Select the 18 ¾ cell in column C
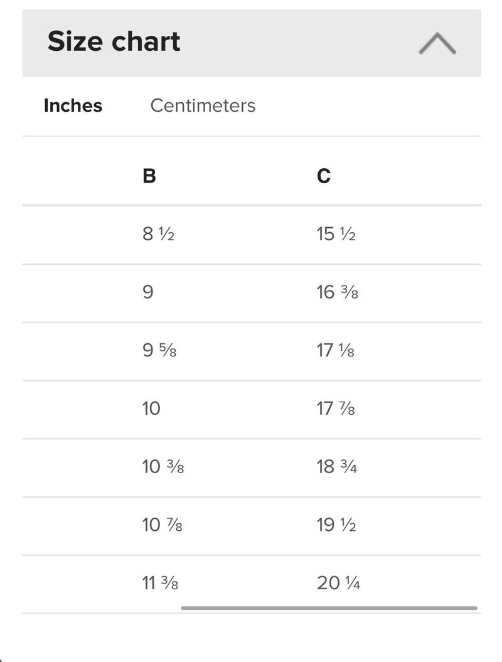Image resolution: width=502 pixels, height=662 pixels. click(337, 466)
